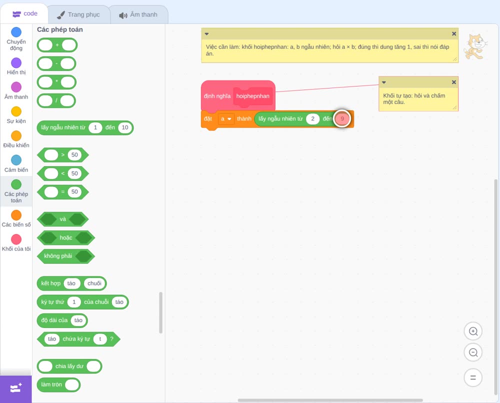
Task: Open the Sự kiện block category
Action: [16, 115]
